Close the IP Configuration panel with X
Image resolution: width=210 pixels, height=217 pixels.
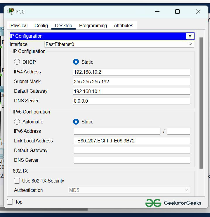click(x=190, y=36)
